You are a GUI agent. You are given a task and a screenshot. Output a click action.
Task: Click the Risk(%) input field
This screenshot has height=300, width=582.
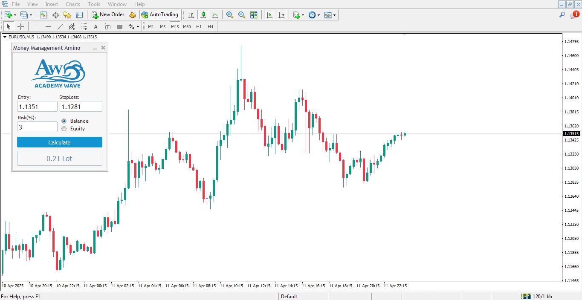tap(37, 127)
